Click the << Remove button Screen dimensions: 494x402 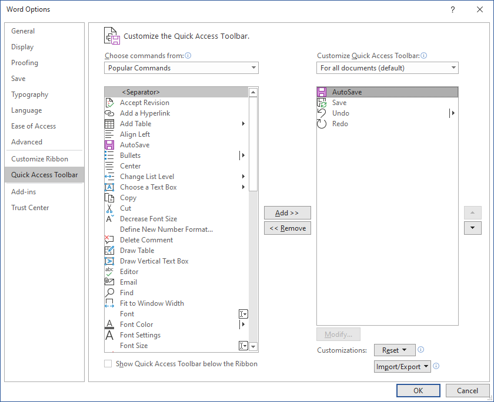click(x=288, y=228)
